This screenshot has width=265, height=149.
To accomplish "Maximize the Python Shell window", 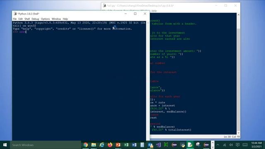I will [x=135, y=14].
